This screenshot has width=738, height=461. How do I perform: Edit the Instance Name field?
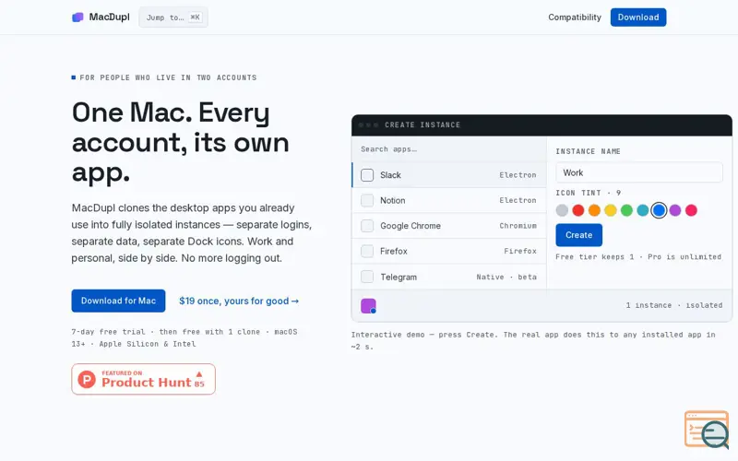click(x=639, y=172)
